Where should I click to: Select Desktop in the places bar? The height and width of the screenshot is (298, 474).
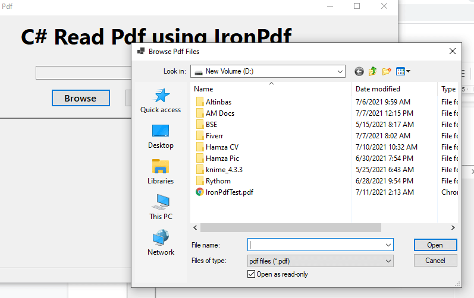(161, 137)
